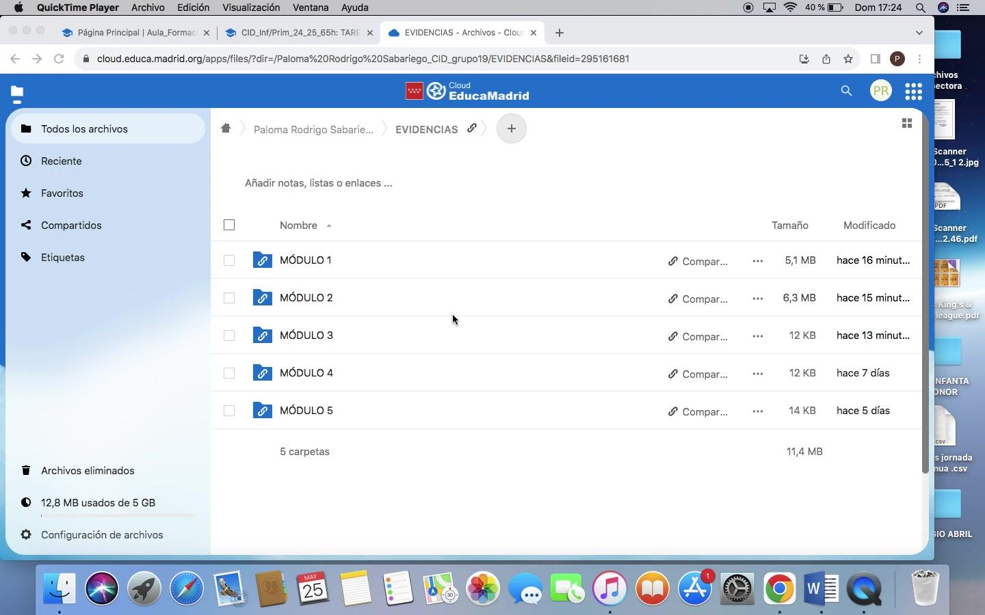Open more actions for MÓDULO 5
Viewport: 985px width, 615px height.
point(757,411)
